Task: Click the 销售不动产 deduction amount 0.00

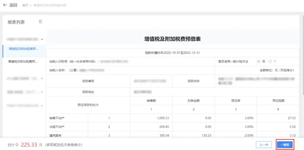Action: coord(208,118)
